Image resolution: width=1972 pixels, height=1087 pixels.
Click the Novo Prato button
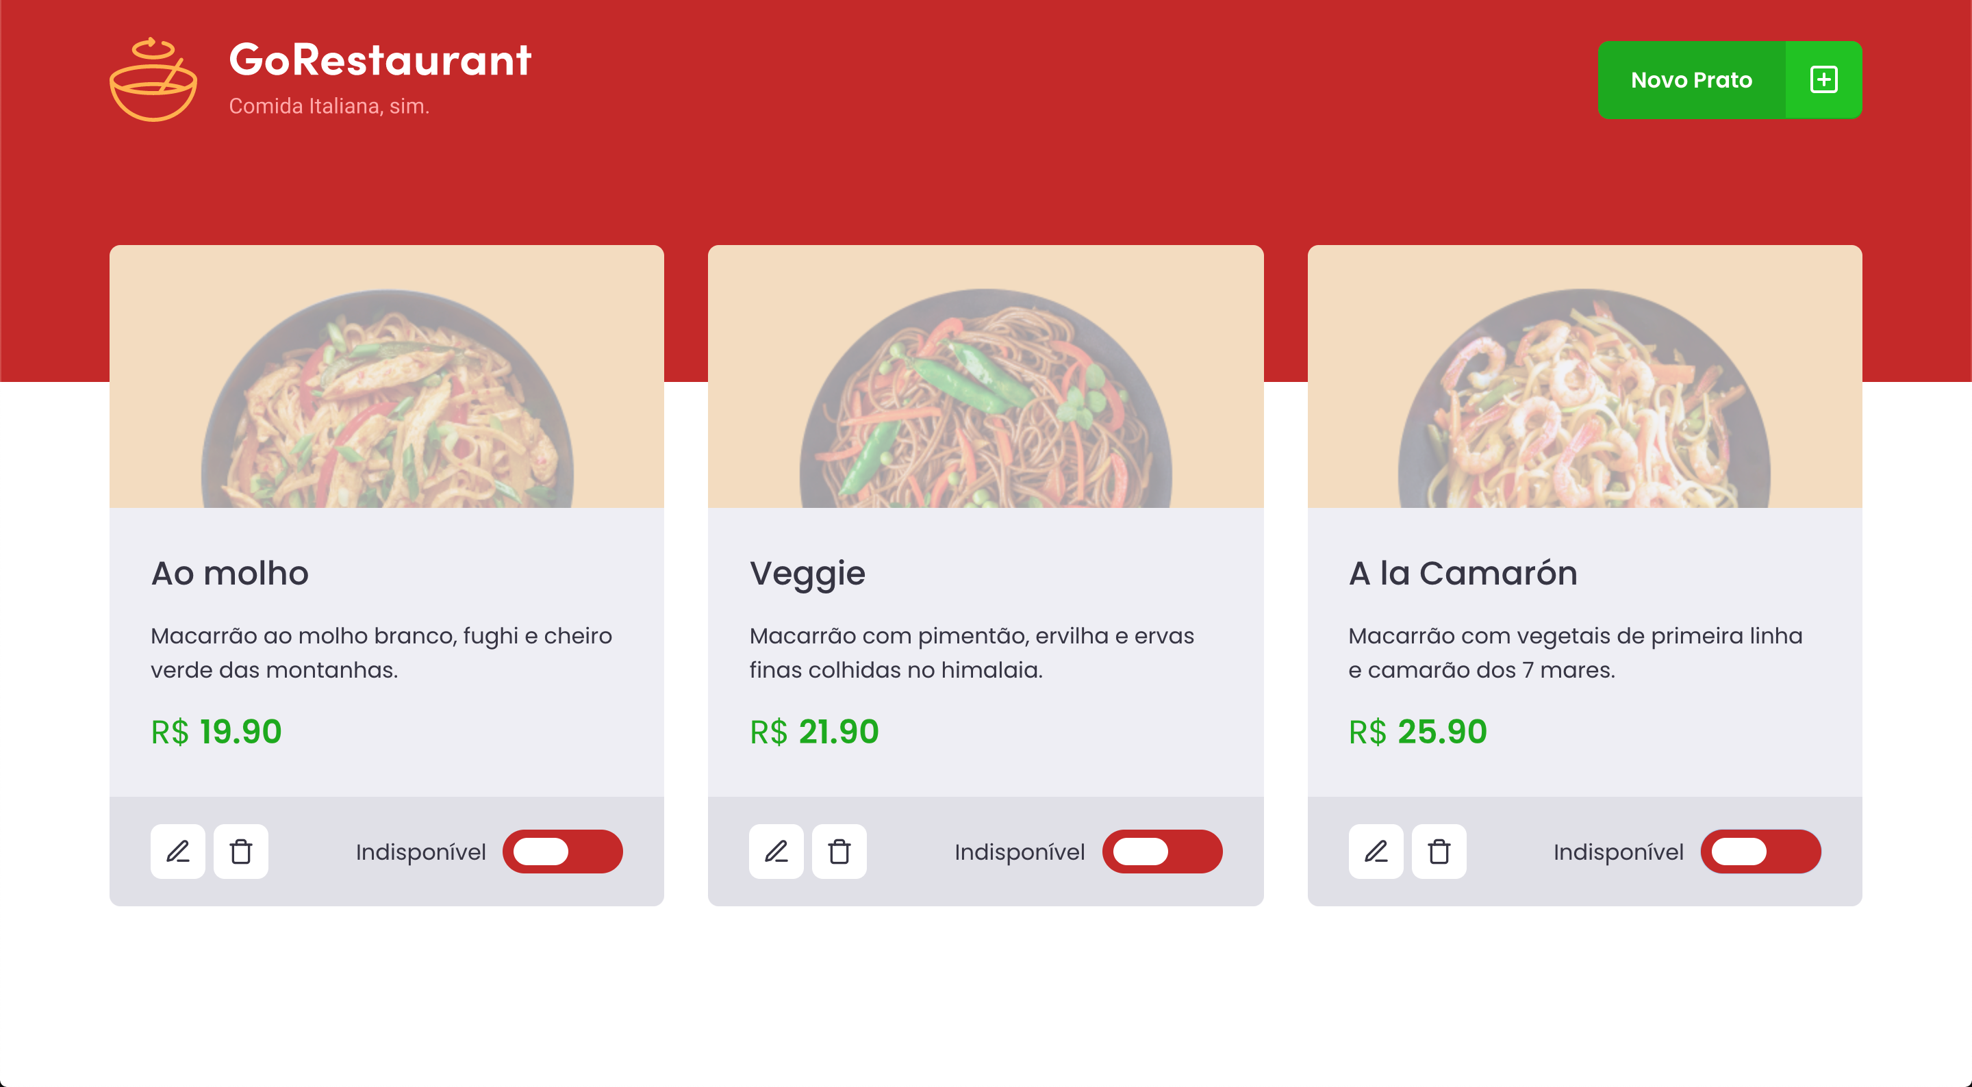click(x=1692, y=79)
